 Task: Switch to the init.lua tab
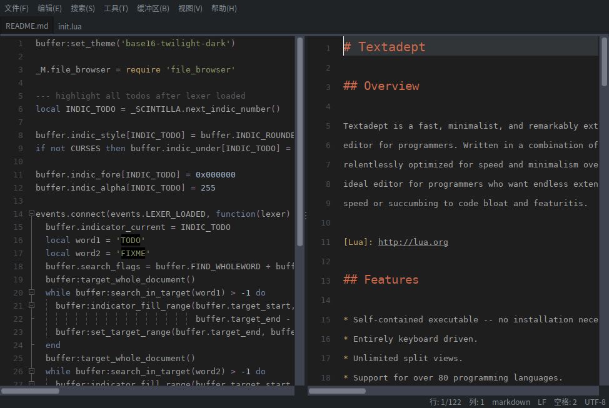pos(70,26)
